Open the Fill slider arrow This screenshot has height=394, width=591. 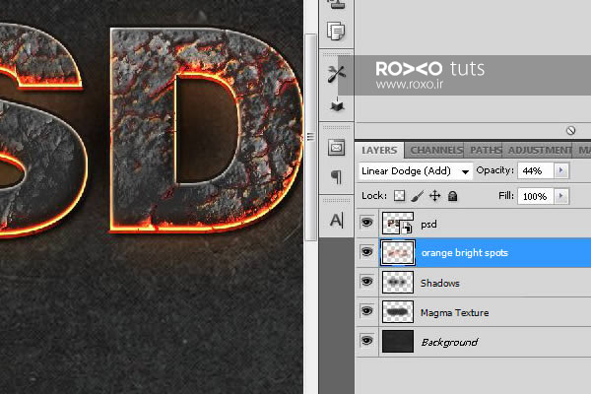pos(561,196)
